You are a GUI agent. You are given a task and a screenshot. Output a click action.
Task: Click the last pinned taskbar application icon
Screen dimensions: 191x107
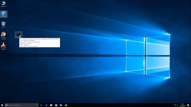tap(66, 105)
